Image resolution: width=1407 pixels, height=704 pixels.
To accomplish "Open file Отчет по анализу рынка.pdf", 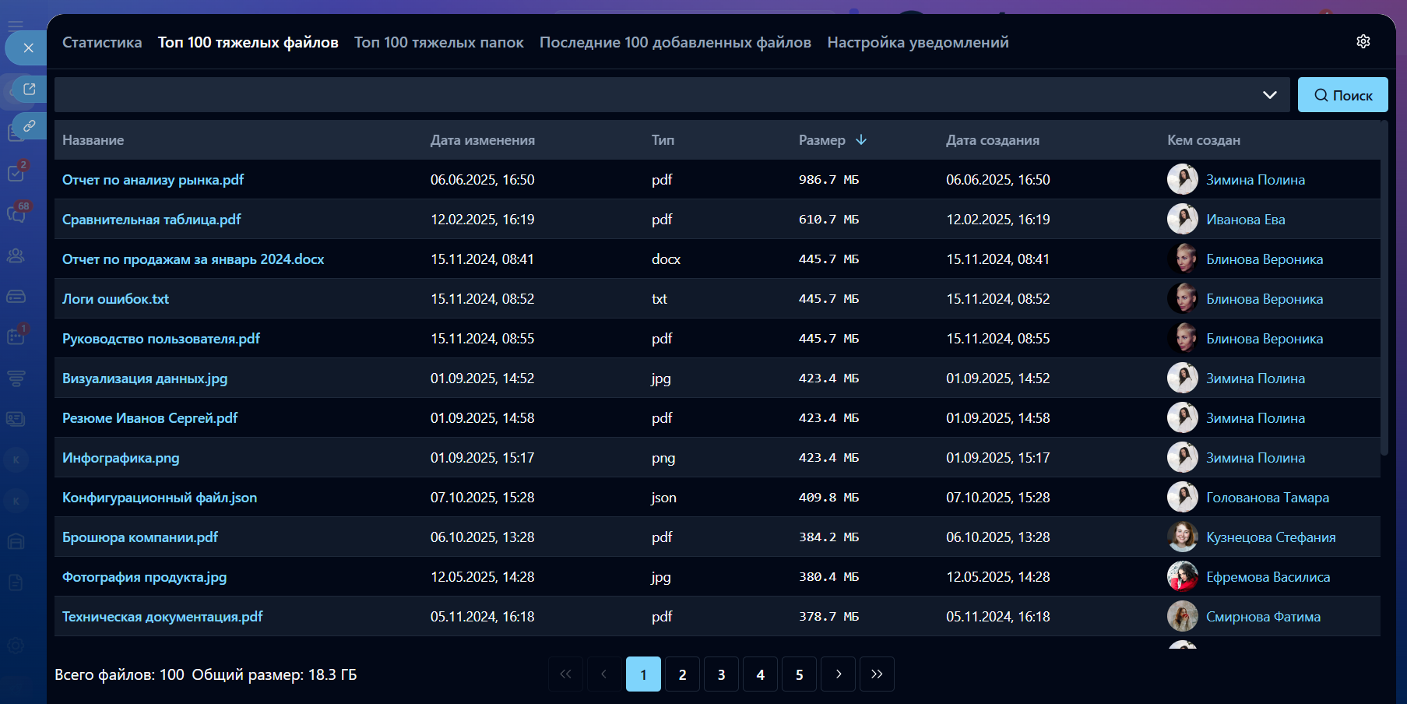I will [153, 180].
